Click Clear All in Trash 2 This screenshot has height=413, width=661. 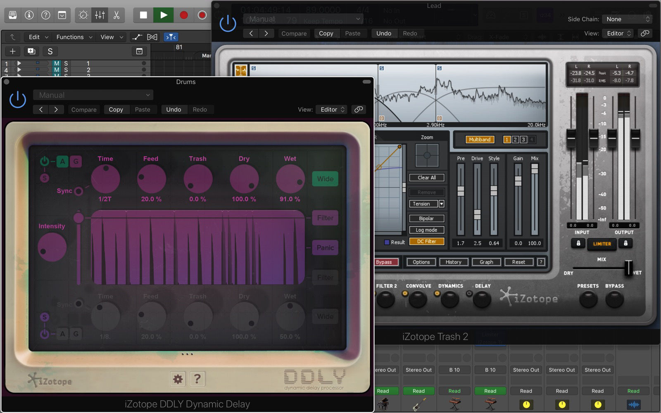(427, 178)
